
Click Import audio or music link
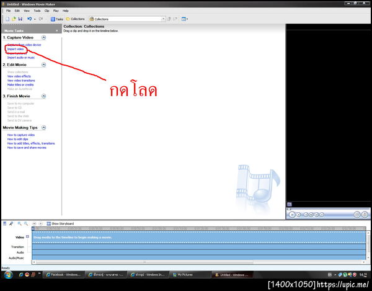(x=21, y=58)
